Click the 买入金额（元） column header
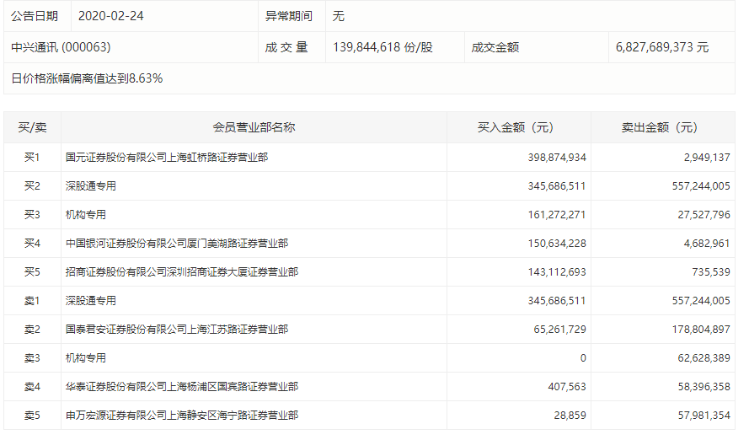 tap(516, 127)
